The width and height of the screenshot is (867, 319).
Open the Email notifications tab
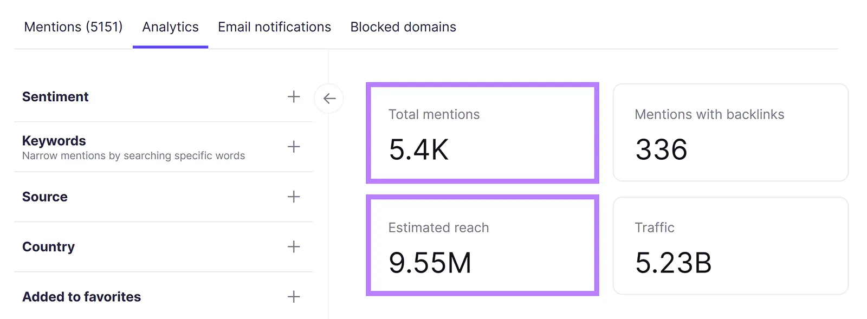coord(274,27)
